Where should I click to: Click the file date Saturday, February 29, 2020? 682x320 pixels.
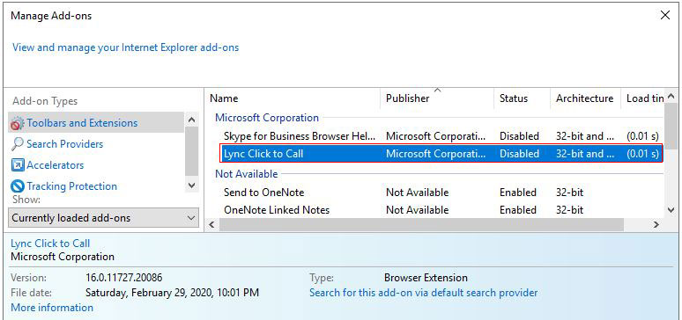(x=172, y=293)
